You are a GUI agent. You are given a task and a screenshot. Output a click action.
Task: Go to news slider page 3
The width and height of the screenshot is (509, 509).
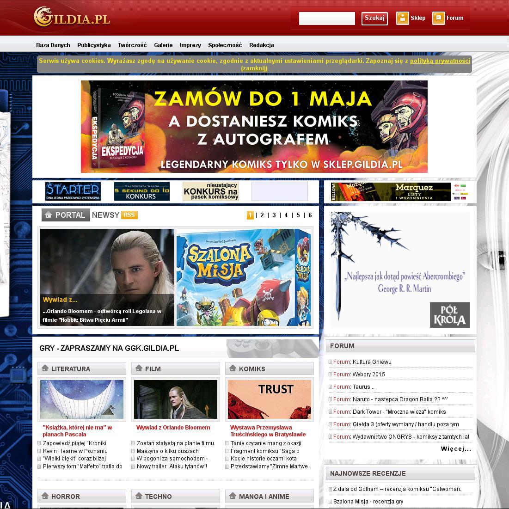click(274, 215)
